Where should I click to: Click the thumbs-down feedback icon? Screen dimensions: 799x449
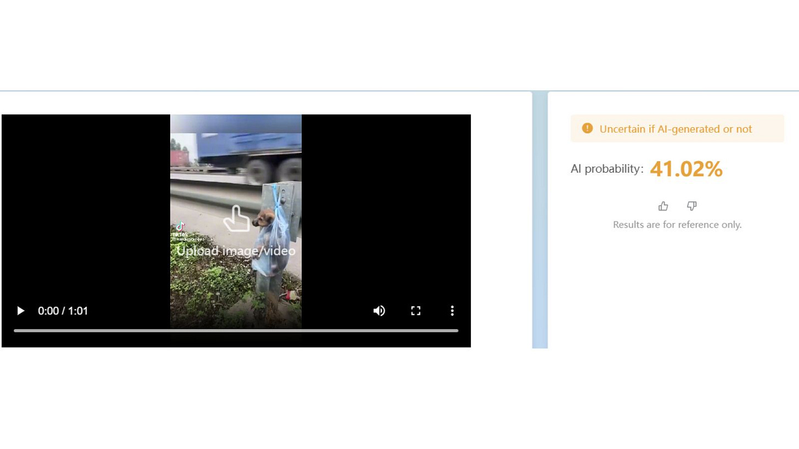pyautogui.click(x=692, y=206)
